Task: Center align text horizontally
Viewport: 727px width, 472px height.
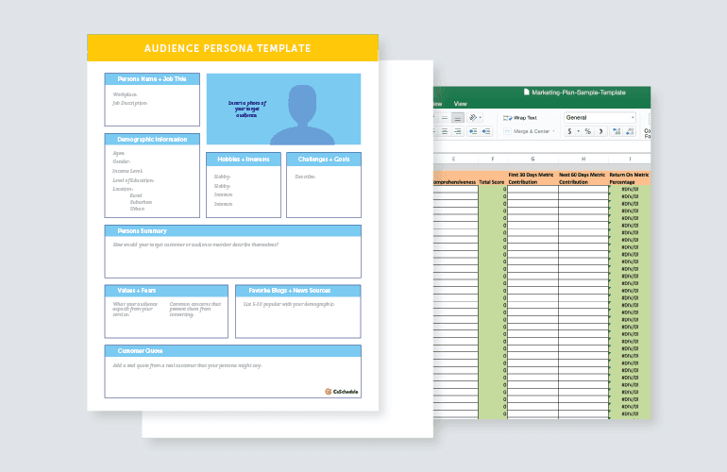Action: click(445, 131)
